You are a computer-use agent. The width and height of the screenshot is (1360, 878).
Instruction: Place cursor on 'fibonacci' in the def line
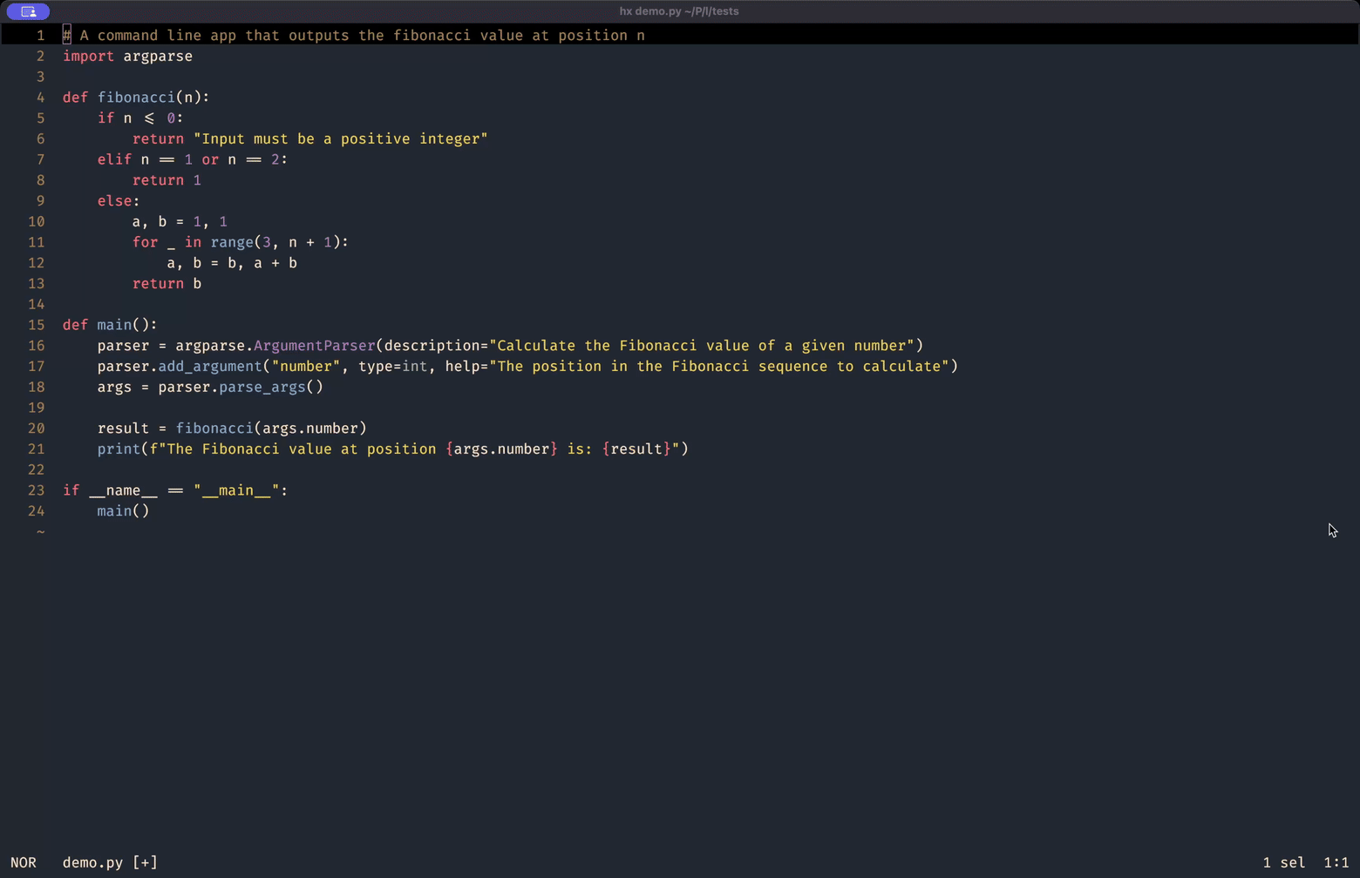(x=136, y=98)
